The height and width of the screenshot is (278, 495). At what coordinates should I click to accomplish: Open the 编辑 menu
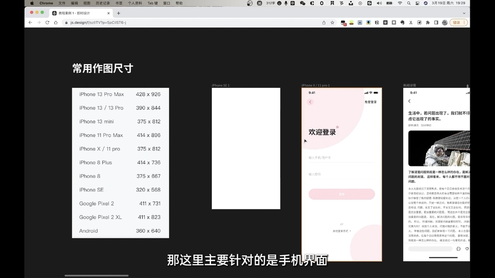point(75,3)
